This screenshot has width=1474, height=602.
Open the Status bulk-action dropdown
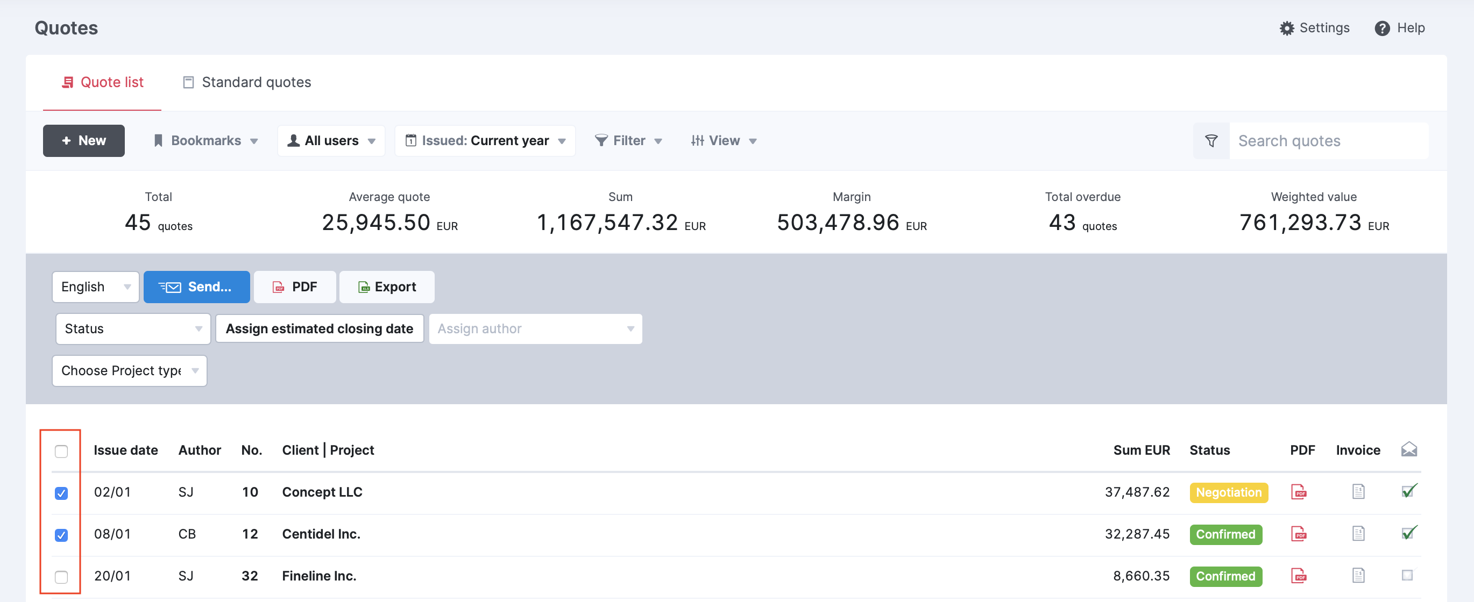click(133, 329)
